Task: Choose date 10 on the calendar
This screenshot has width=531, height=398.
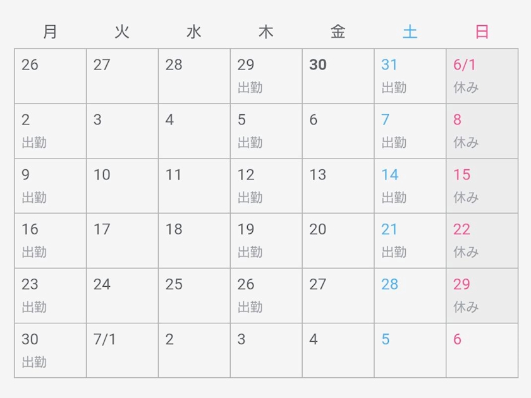Action: (x=122, y=186)
